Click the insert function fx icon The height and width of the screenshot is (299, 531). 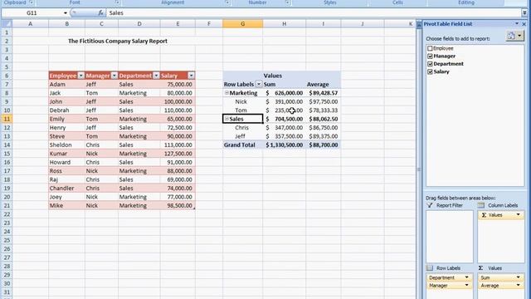pos(100,13)
